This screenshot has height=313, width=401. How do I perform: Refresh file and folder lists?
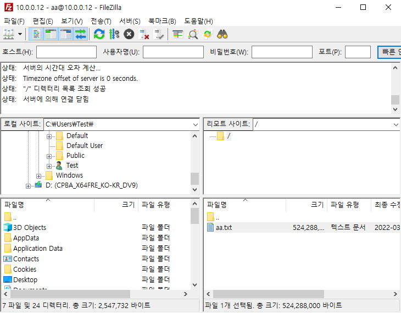(x=99, y=34)
